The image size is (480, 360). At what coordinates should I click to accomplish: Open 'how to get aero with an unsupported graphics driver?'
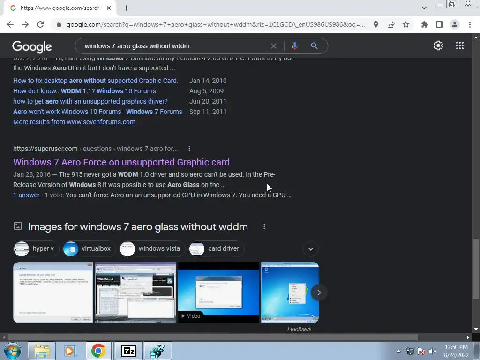90,101
